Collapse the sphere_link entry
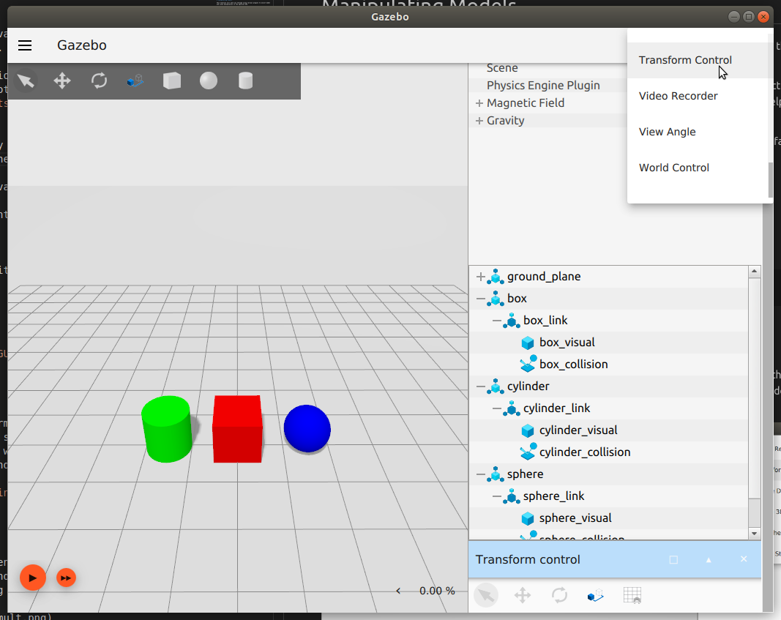 (x=496, y=496)
